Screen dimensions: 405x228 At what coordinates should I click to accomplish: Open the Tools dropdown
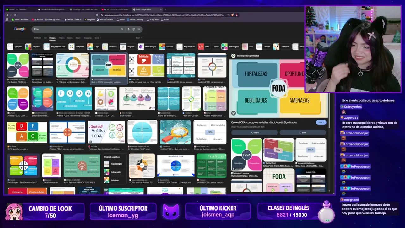tap(139, 38)
